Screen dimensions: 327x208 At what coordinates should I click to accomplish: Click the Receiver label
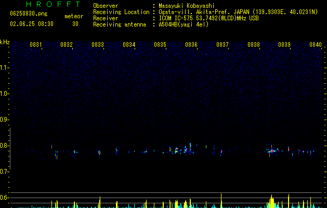(106, 18)
